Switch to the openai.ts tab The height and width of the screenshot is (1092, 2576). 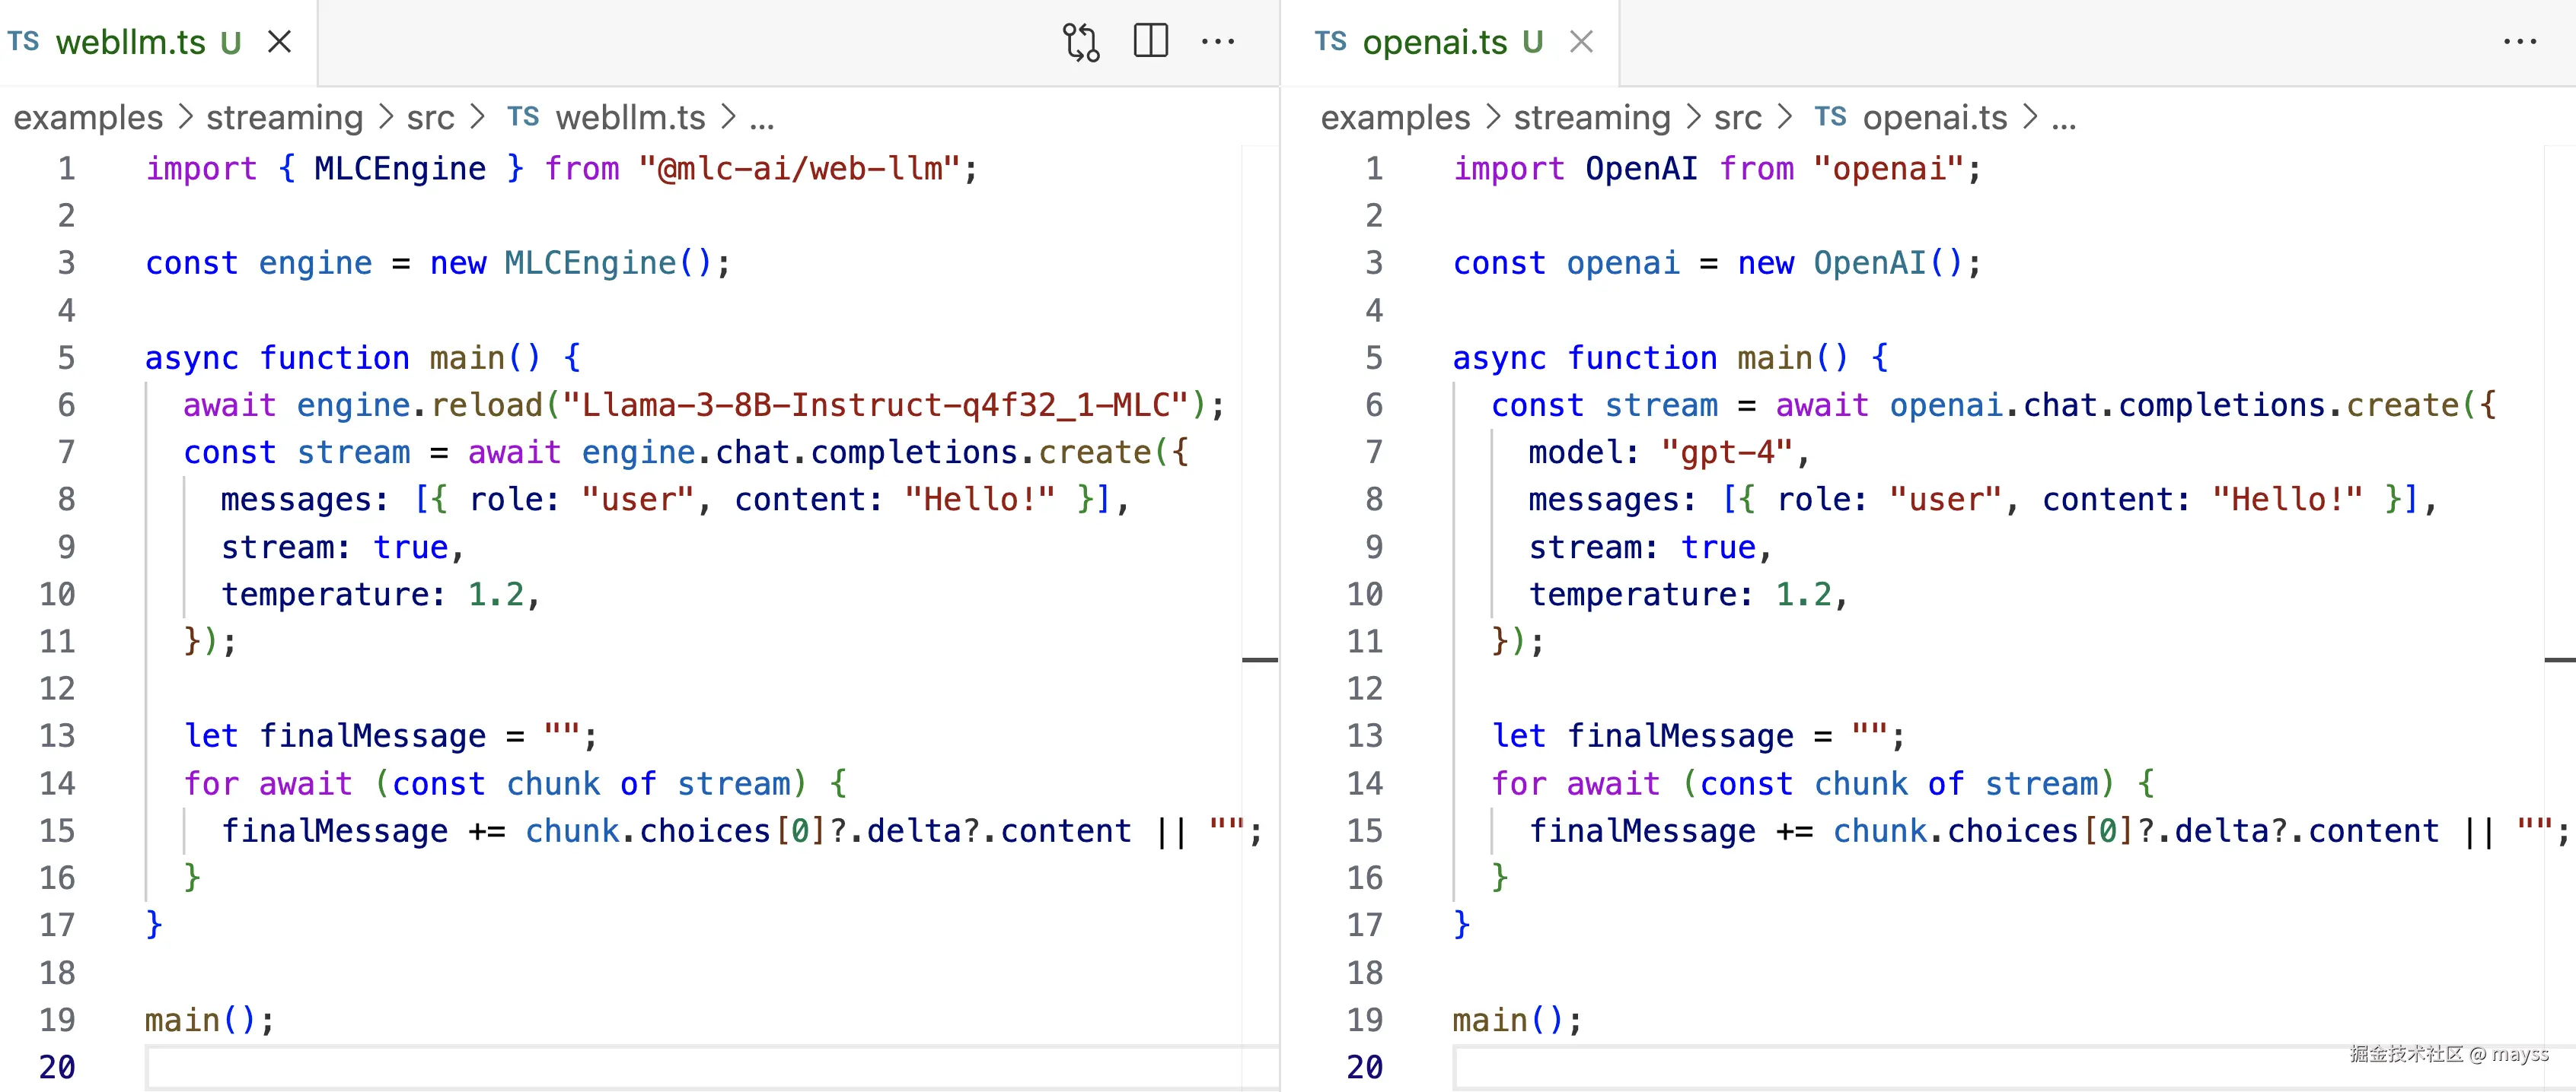[x=1434, y=42]
